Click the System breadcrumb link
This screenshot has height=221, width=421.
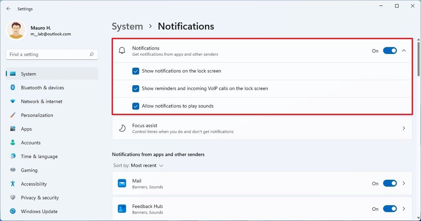(x=127, y=26)
